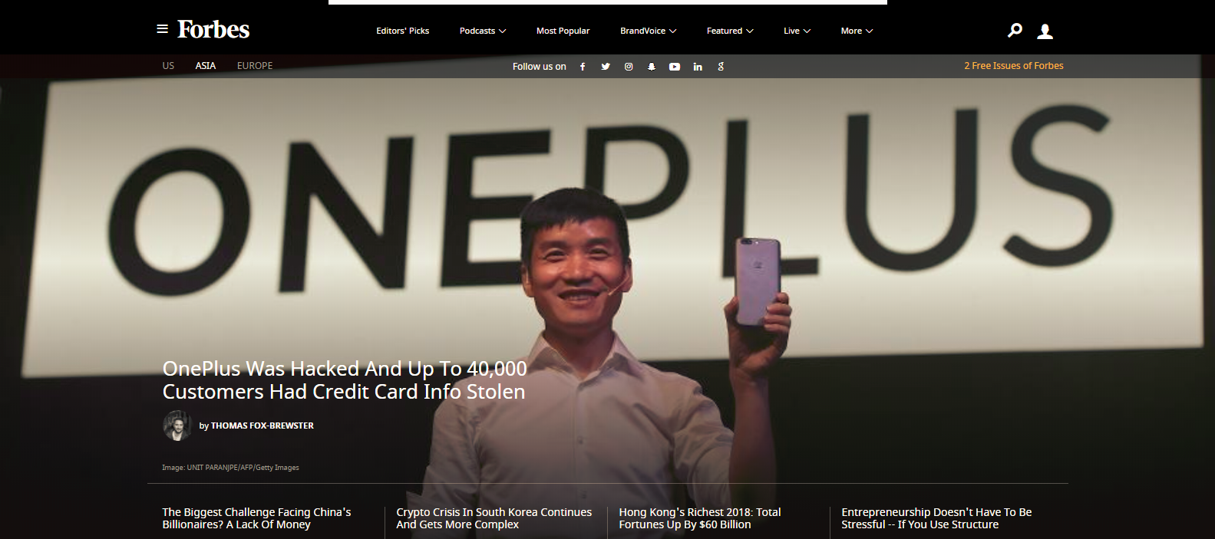The image size is (1215, 539).
Task: Open the hamburger menu beside Forbes logo
Action: [x=162, y=29]
